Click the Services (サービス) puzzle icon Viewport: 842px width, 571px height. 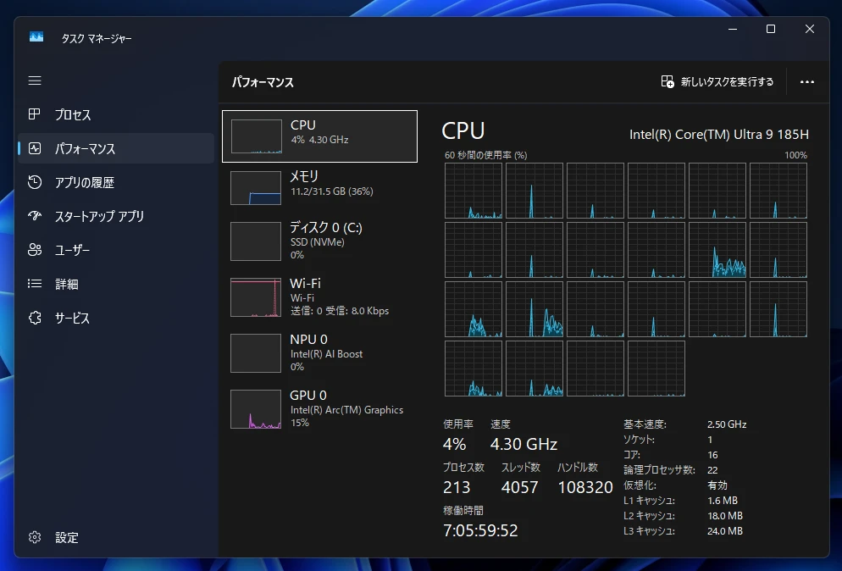(x=35, y=318)
